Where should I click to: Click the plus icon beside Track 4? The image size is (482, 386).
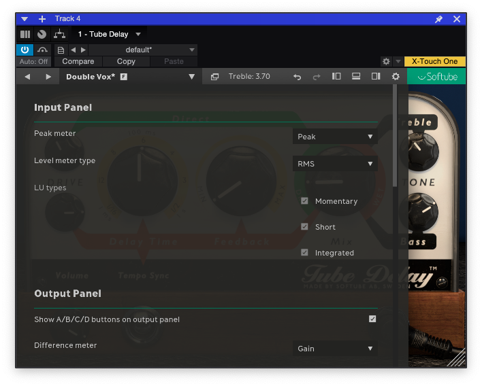[42, 19]
